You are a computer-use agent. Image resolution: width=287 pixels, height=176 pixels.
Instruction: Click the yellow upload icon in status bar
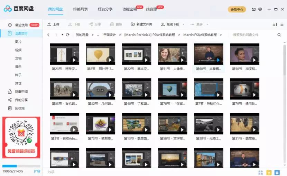coord(269,172)
